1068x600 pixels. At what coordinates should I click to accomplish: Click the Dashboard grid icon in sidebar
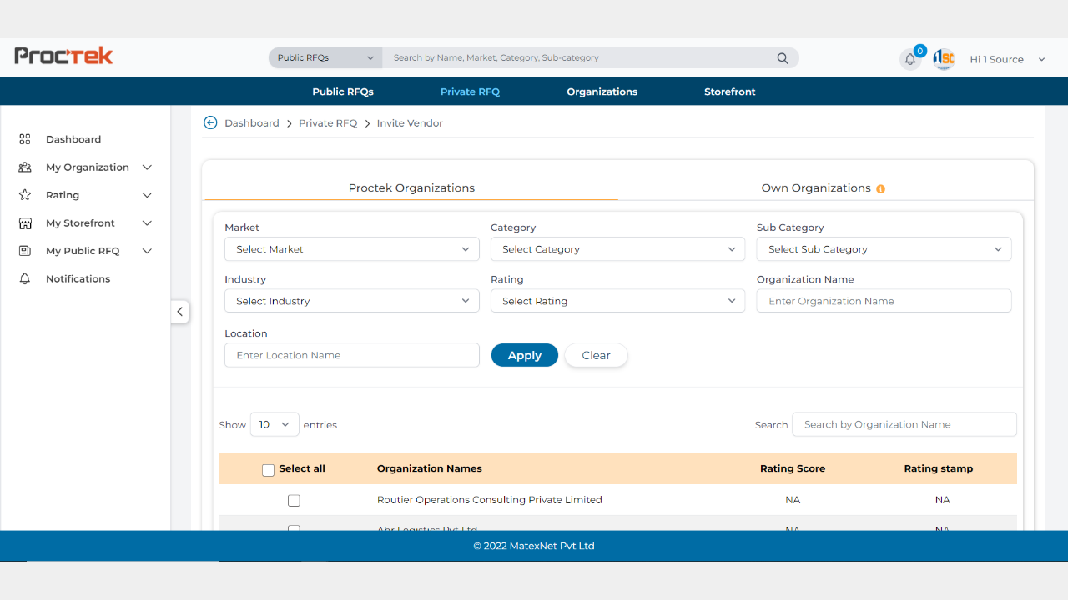[25, 139]
